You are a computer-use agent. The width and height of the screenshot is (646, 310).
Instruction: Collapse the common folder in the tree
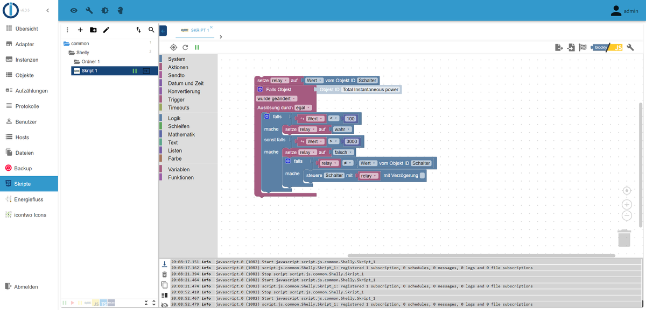click(x=67, y=44)
